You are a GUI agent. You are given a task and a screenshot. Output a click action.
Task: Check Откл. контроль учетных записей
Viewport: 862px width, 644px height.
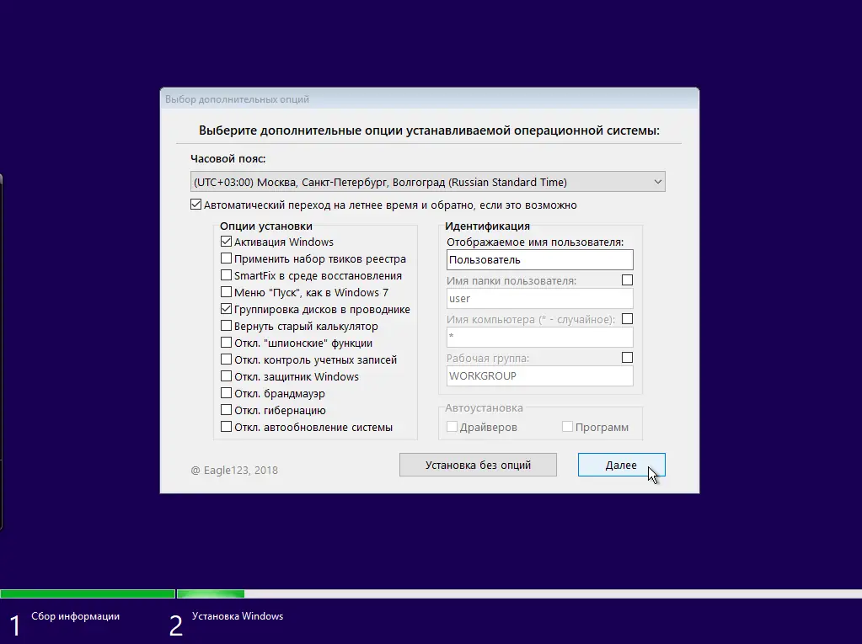coord(226,359)
